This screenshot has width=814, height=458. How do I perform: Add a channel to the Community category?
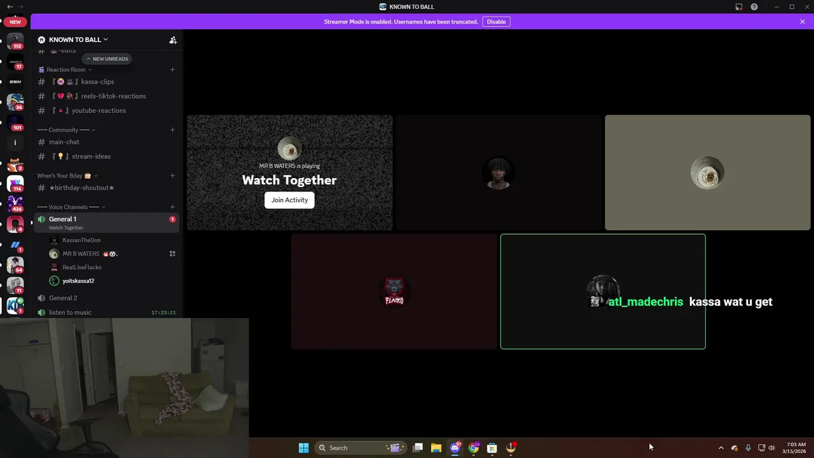172,130
